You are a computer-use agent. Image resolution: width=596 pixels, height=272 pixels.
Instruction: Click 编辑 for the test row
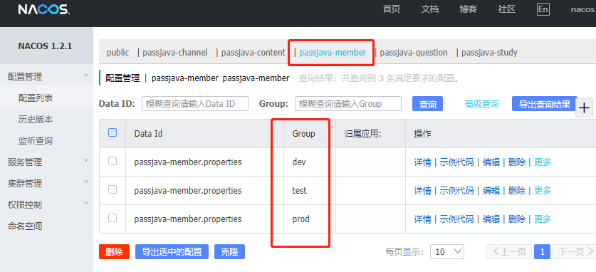coord(491,190)
